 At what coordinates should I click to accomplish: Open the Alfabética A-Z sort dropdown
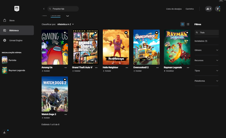(x=66, y=24)
